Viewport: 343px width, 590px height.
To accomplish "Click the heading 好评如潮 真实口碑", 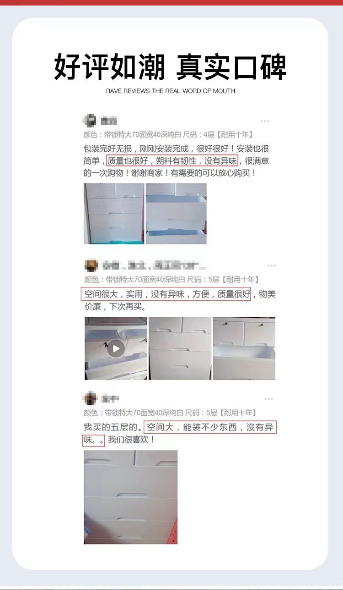I will [x=171, y=67].
